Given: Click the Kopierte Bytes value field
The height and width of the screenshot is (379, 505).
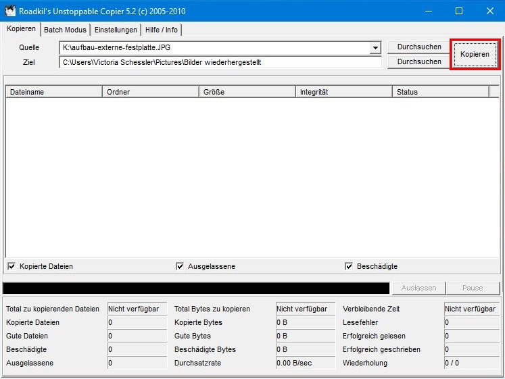Looking at the screenshot, I should click(306, 322).
